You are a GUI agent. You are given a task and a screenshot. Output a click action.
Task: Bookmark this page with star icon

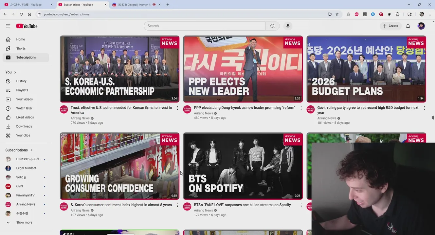pos(337,14)
